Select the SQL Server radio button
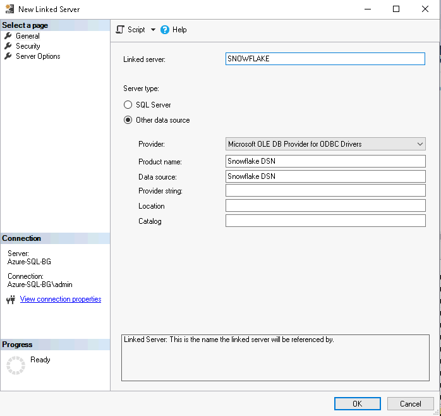441x416 pixels. coord(128,105)
